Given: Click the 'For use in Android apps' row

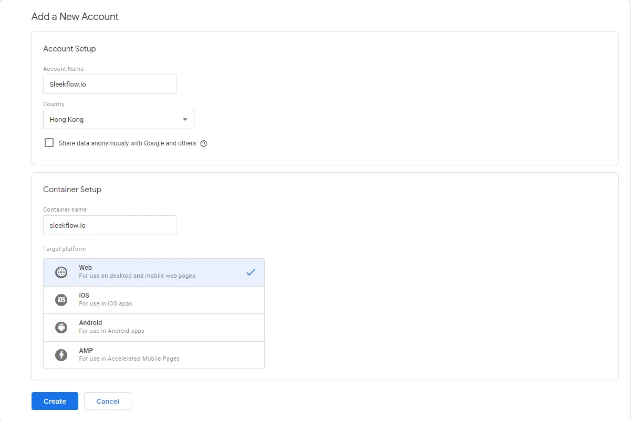Looking at the screenshot, I should pyautogui.click(x=153, y=330).
